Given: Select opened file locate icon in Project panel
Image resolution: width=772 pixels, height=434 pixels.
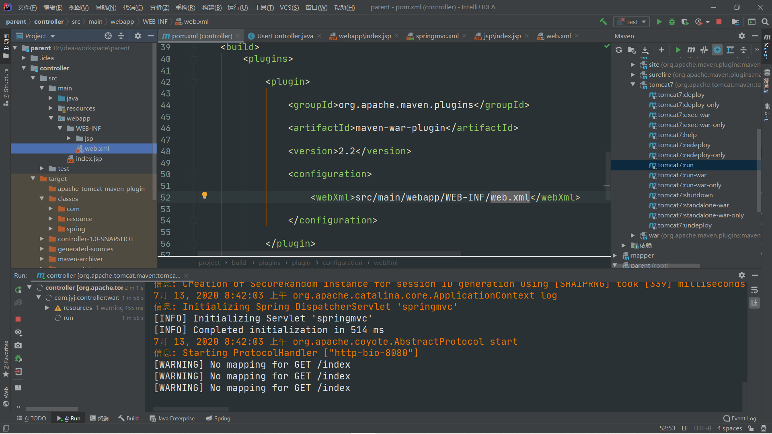Looking at the screenshot, I should click(x=108, y=36).
